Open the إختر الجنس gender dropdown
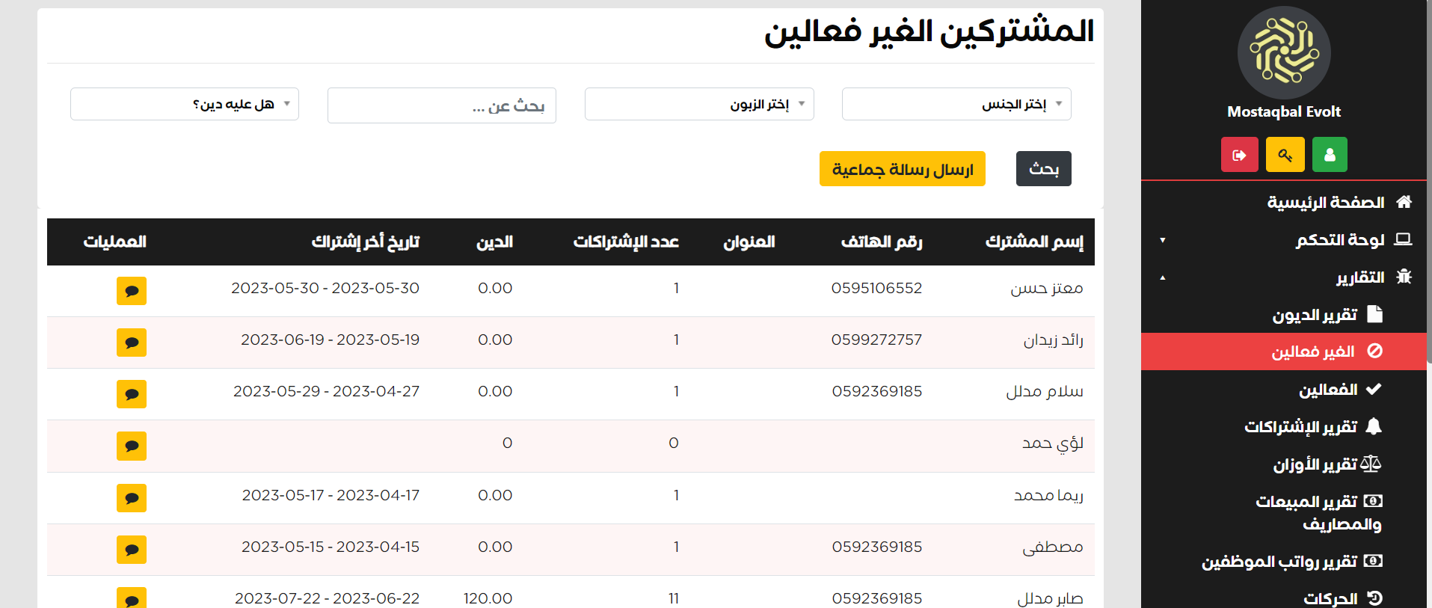 956,104
